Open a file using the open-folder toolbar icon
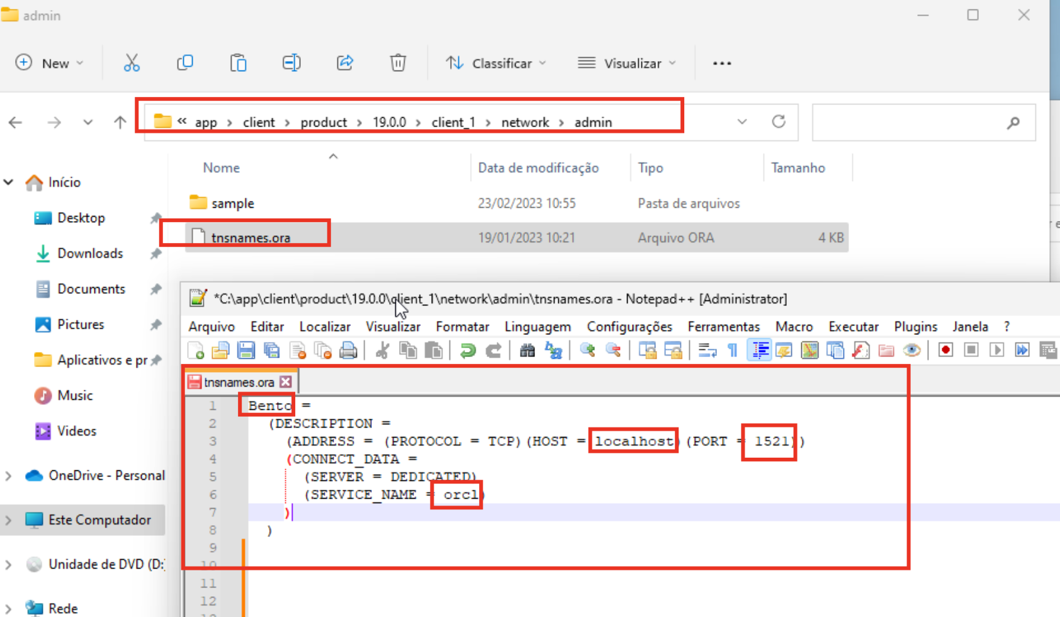1060x617 pixels. (221, 350)
